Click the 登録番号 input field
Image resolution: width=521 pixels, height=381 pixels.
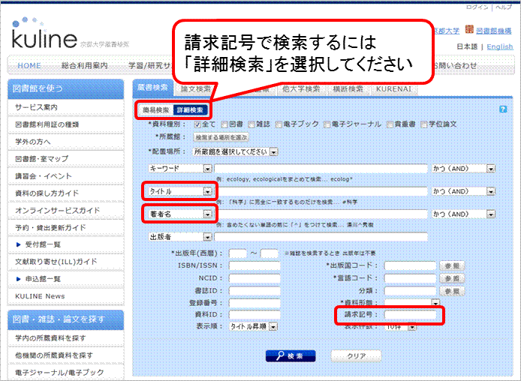click(254, 303)
